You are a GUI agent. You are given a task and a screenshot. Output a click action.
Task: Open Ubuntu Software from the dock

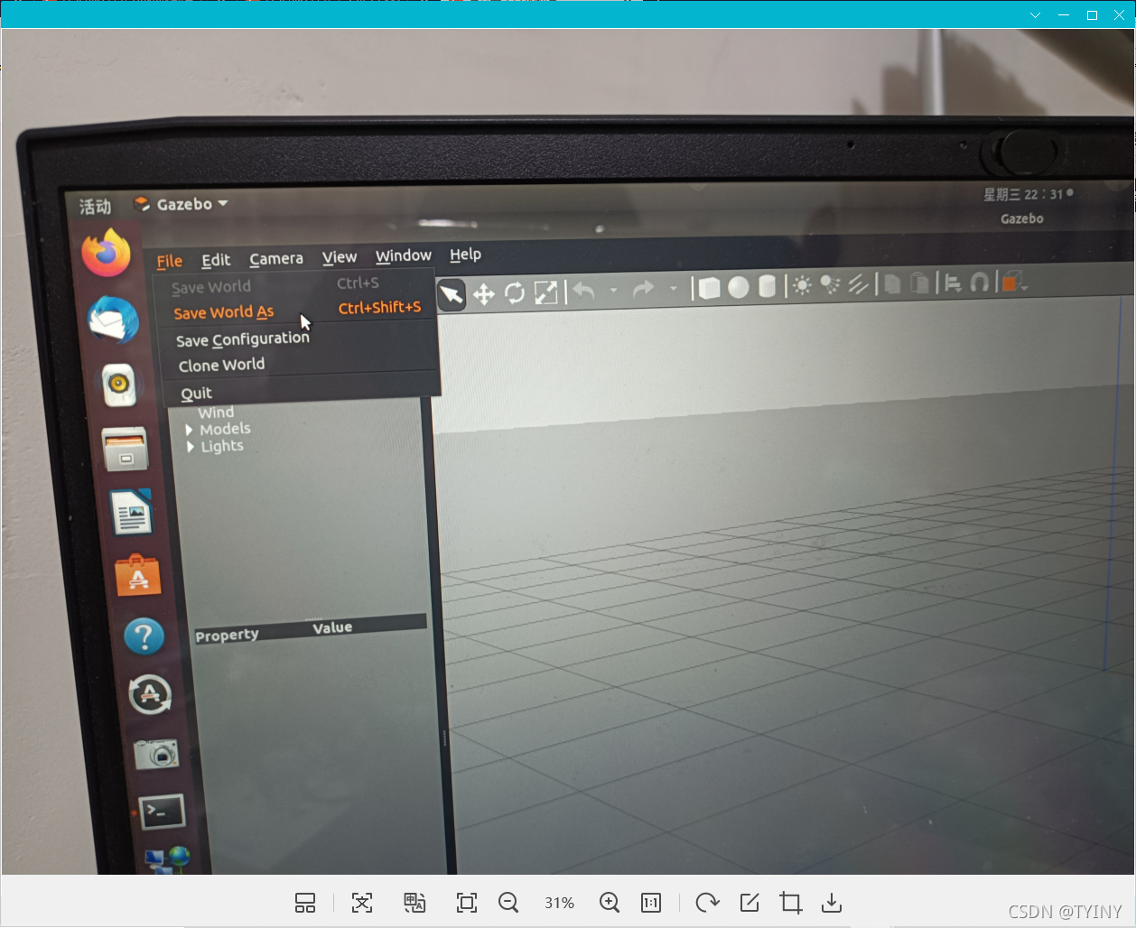click(138, 576)
